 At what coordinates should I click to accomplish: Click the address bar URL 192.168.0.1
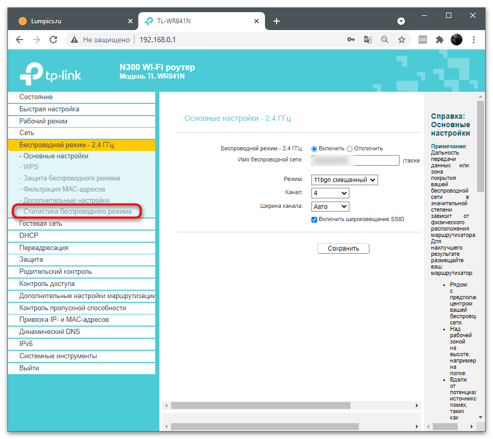pyautogui.click(x=157, y=40)
